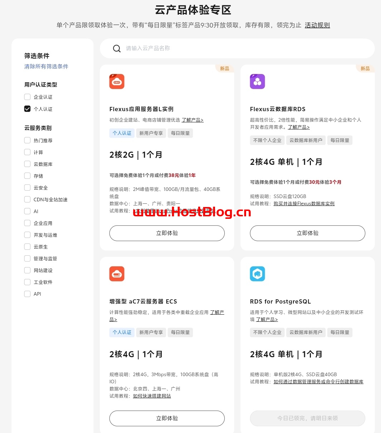Check the 企业认证 checkbox
The width and height of the screenshot is (381, 433).
tap(27, 97)
